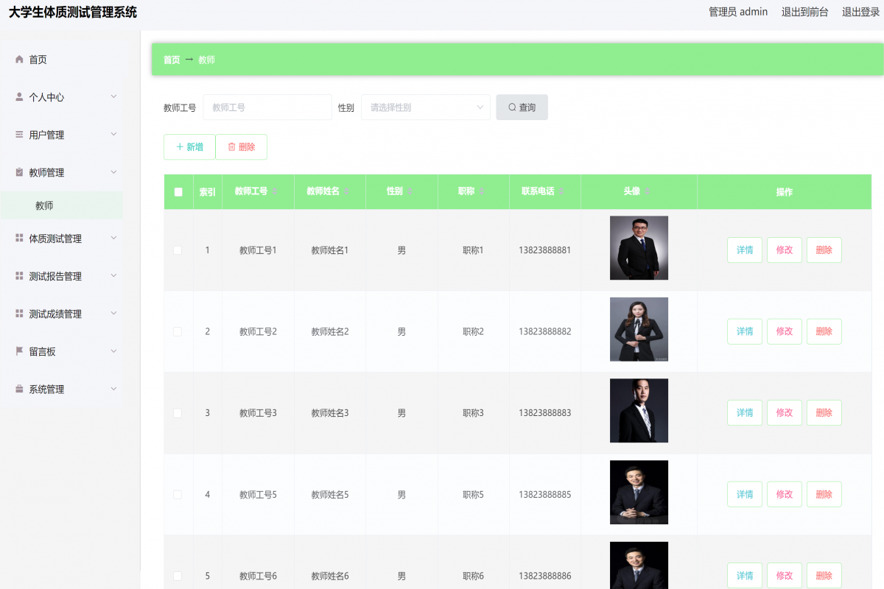Switch to the 教师 submenu item
Image resolution: width=884 pixels, height=589 pixels.
coord(44,205)
